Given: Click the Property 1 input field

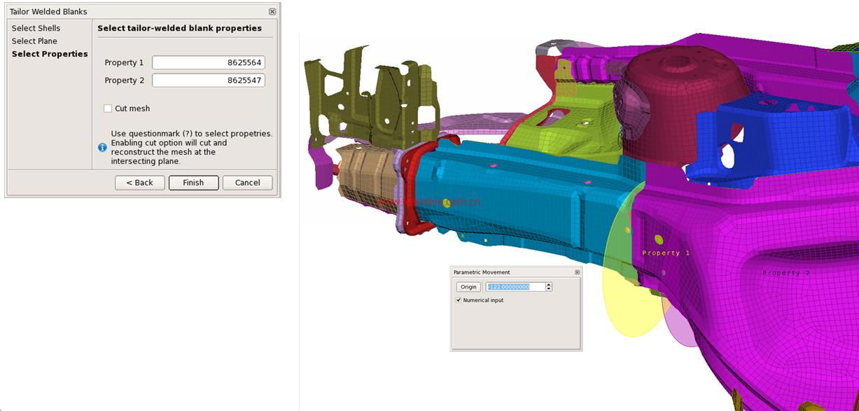Looking at the screenshot, I should click(208, 63).
